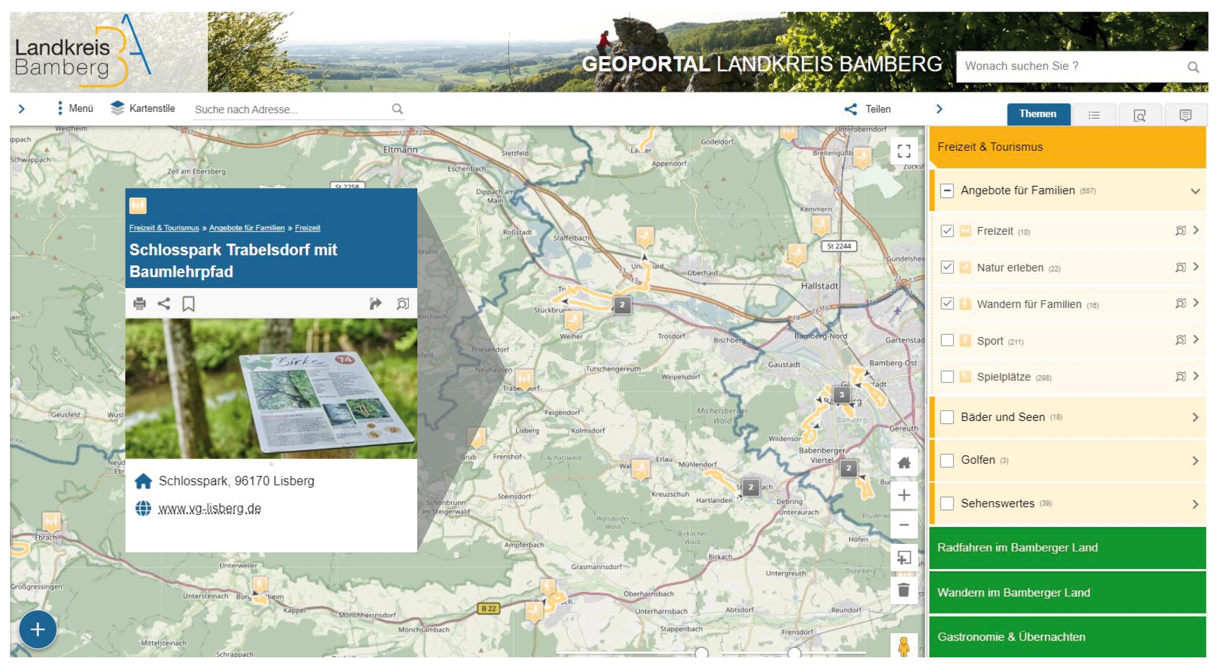This screenshot has width=1219, height=670.
Task: Click the route directions arrow icon
Action: pos(375,303)
